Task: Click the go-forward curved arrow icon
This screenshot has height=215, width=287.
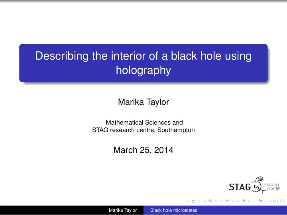Action: coord(282,201)
